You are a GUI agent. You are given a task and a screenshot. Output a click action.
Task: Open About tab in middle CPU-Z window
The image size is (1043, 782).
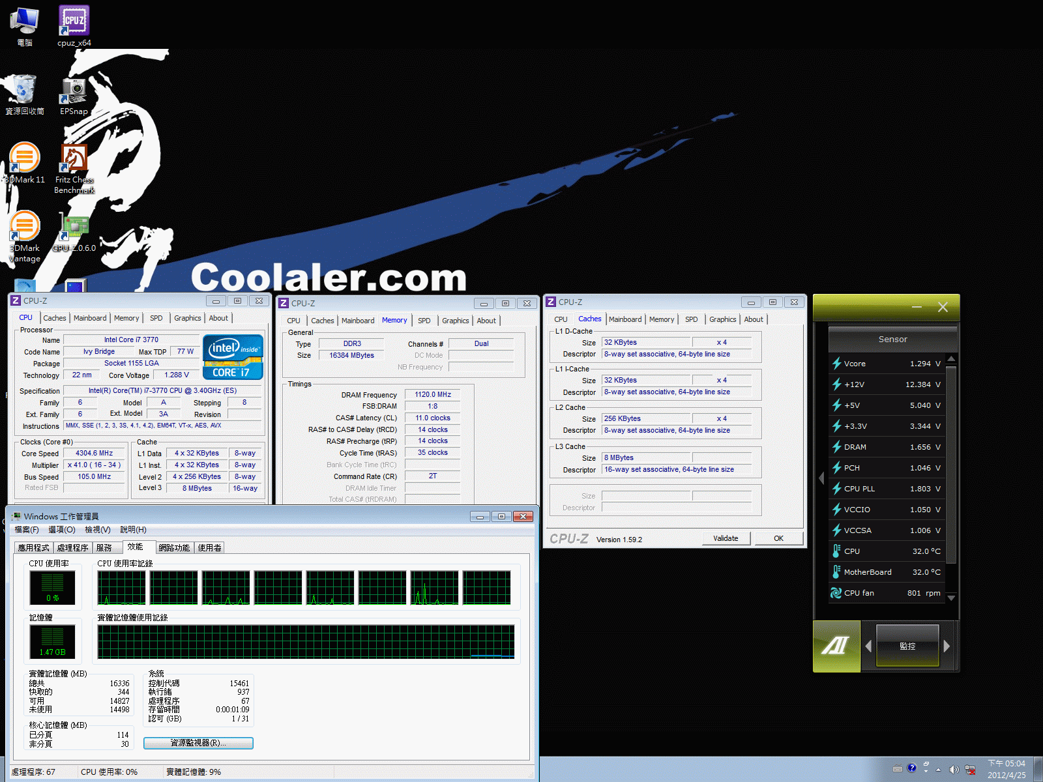tap(486, 321)
